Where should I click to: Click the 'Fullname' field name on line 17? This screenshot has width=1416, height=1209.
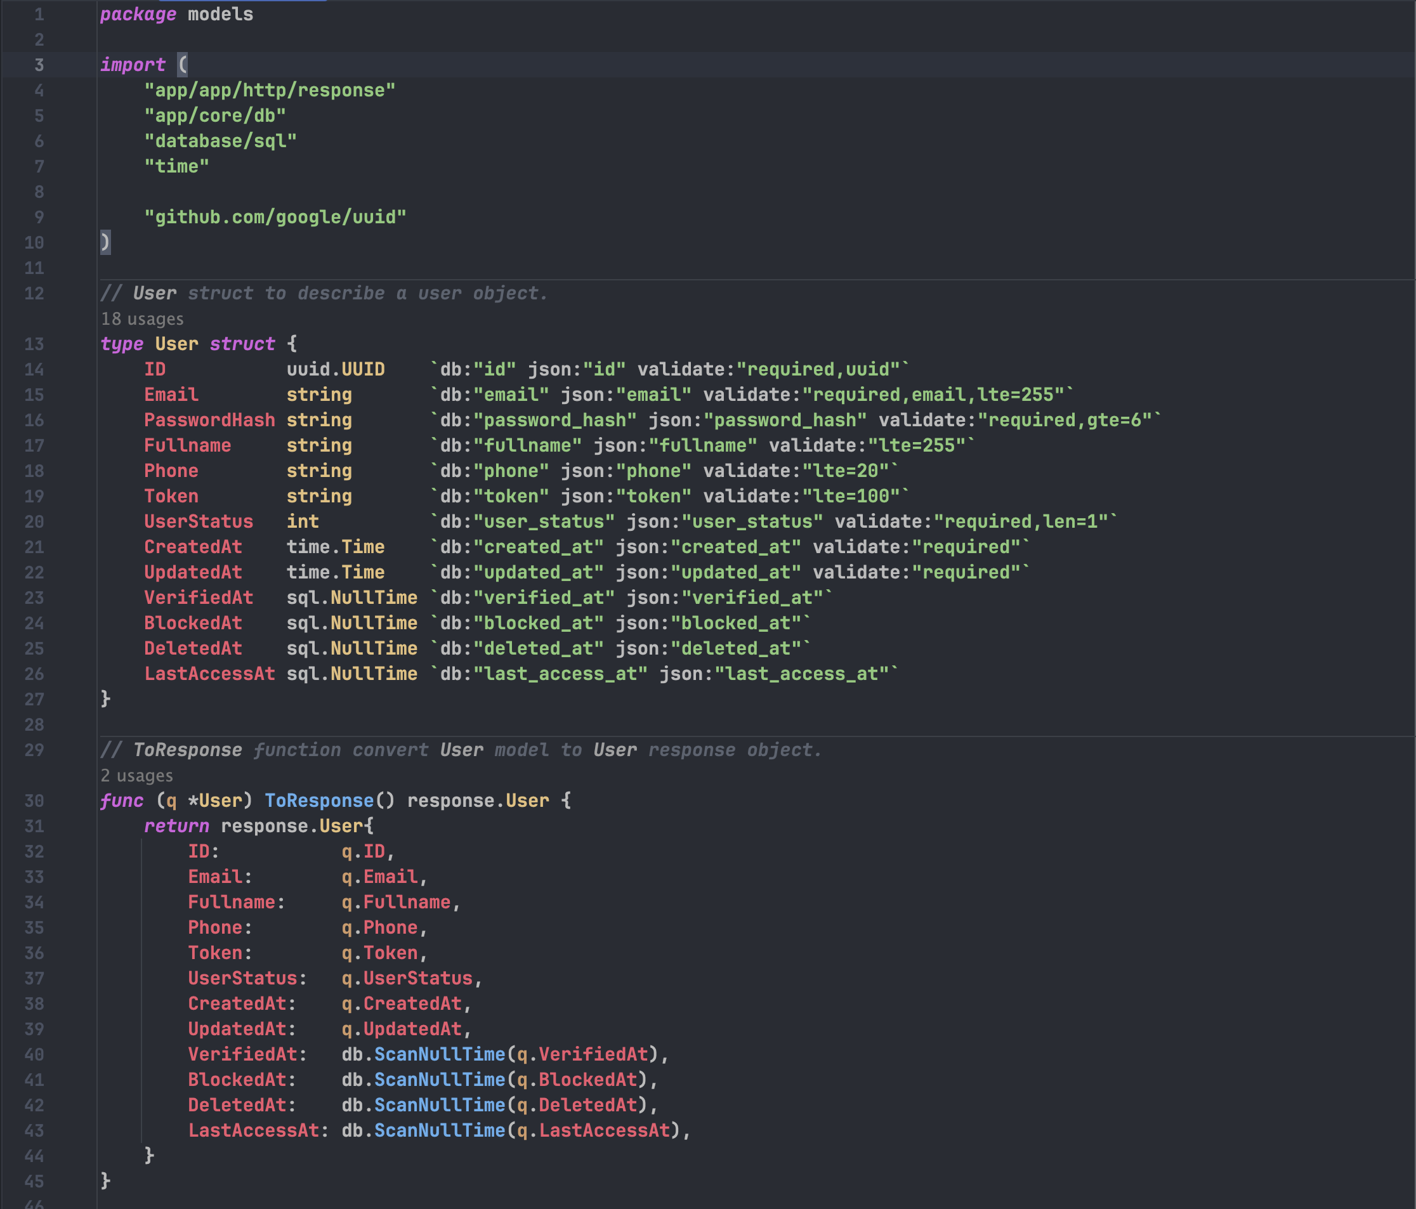[188, 445]
